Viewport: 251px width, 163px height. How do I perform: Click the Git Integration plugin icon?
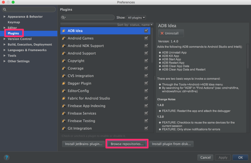coord(64,128)
